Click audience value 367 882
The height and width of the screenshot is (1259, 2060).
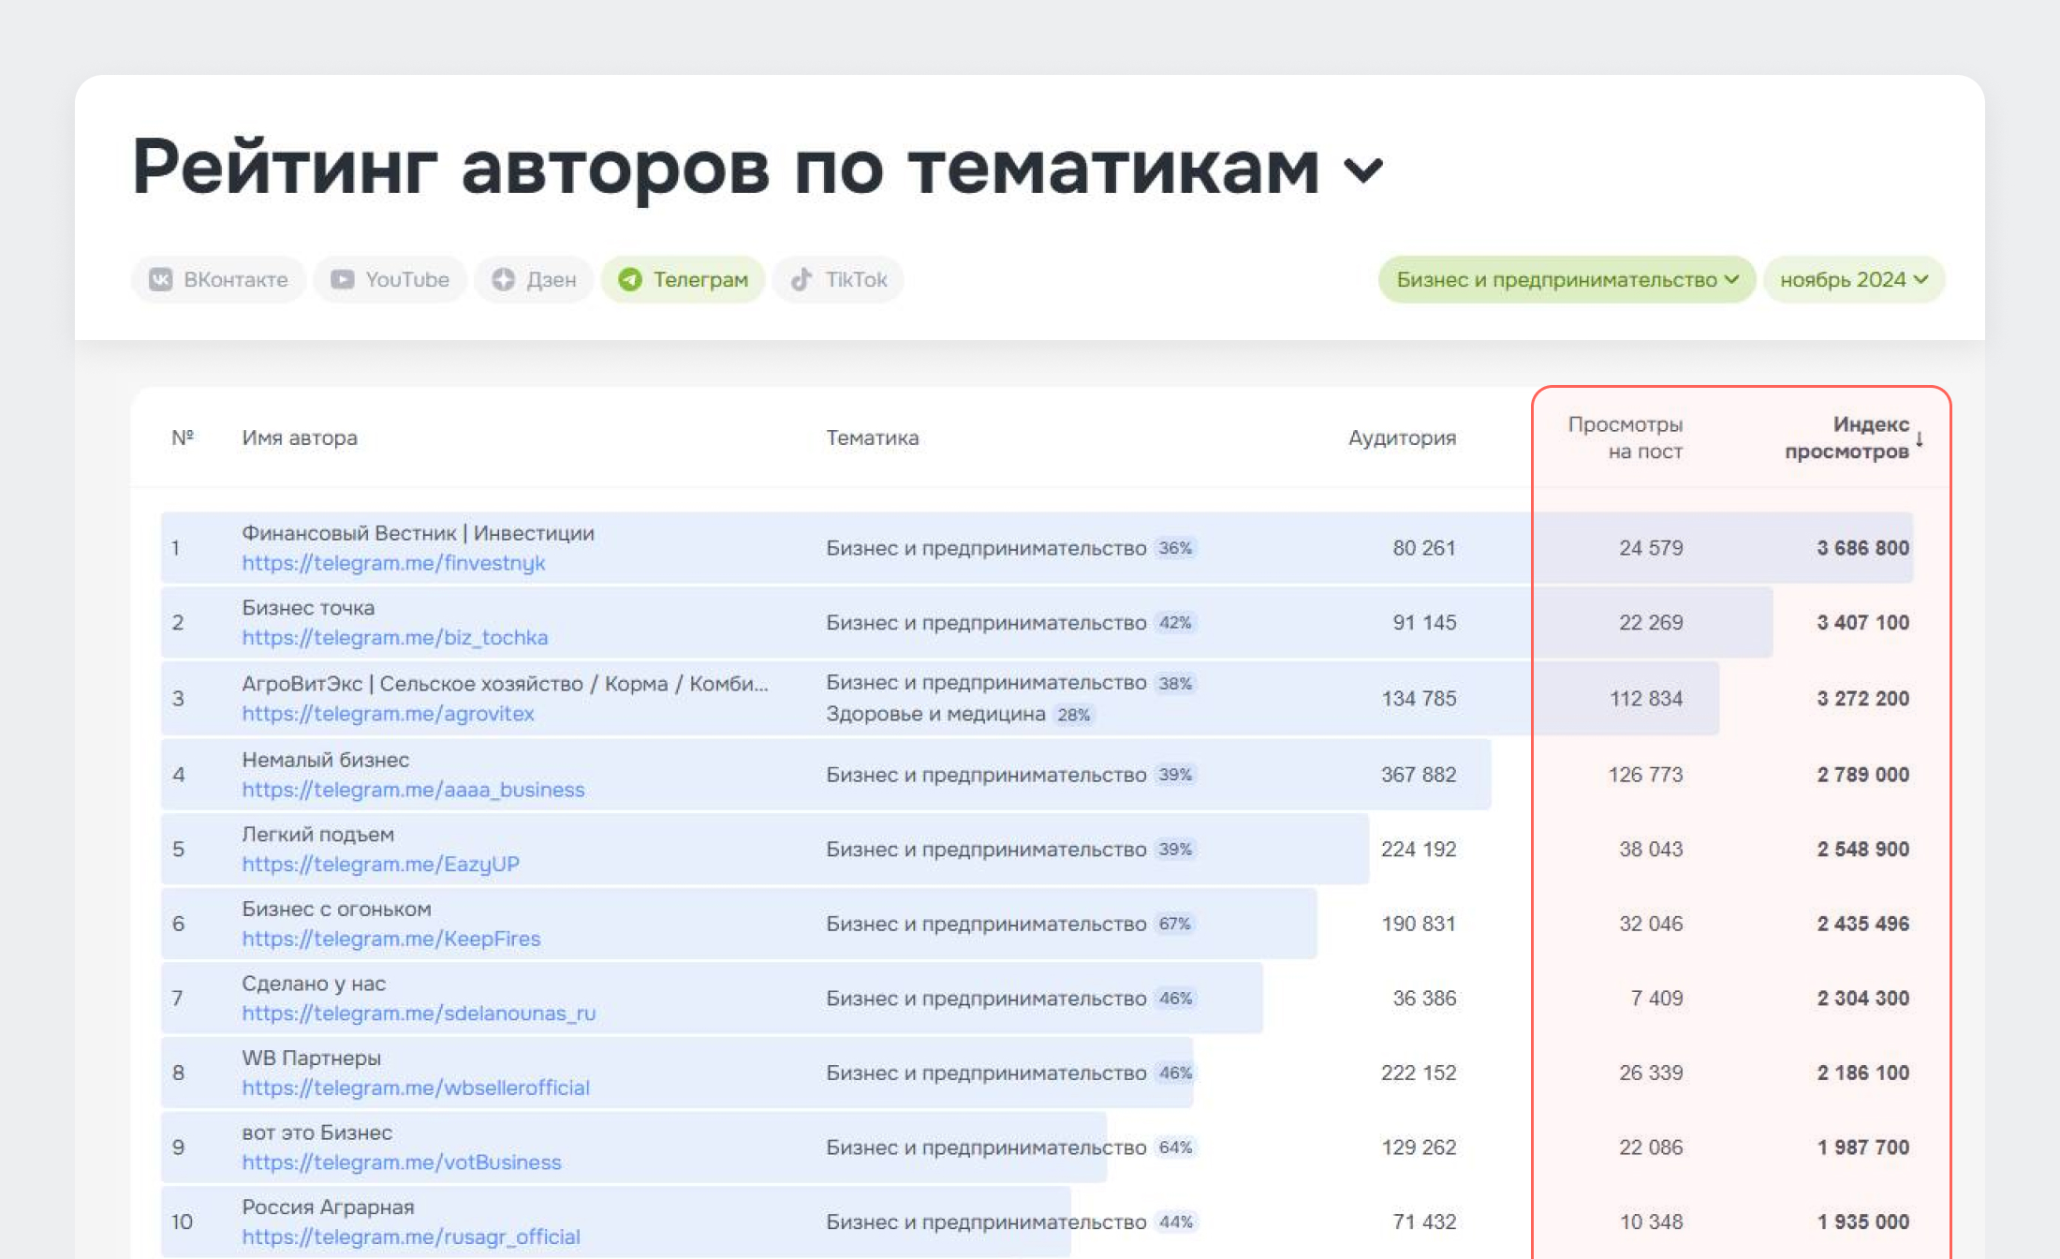point(1419,775)
